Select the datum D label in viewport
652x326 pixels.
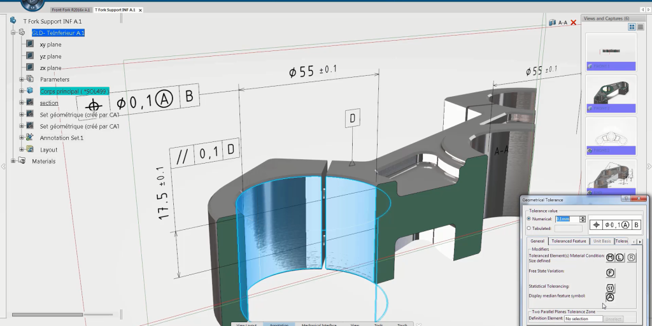(x=353, y=118)
